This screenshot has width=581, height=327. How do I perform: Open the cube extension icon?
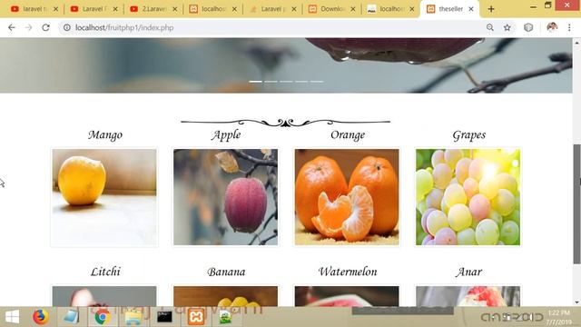point(528,27)
